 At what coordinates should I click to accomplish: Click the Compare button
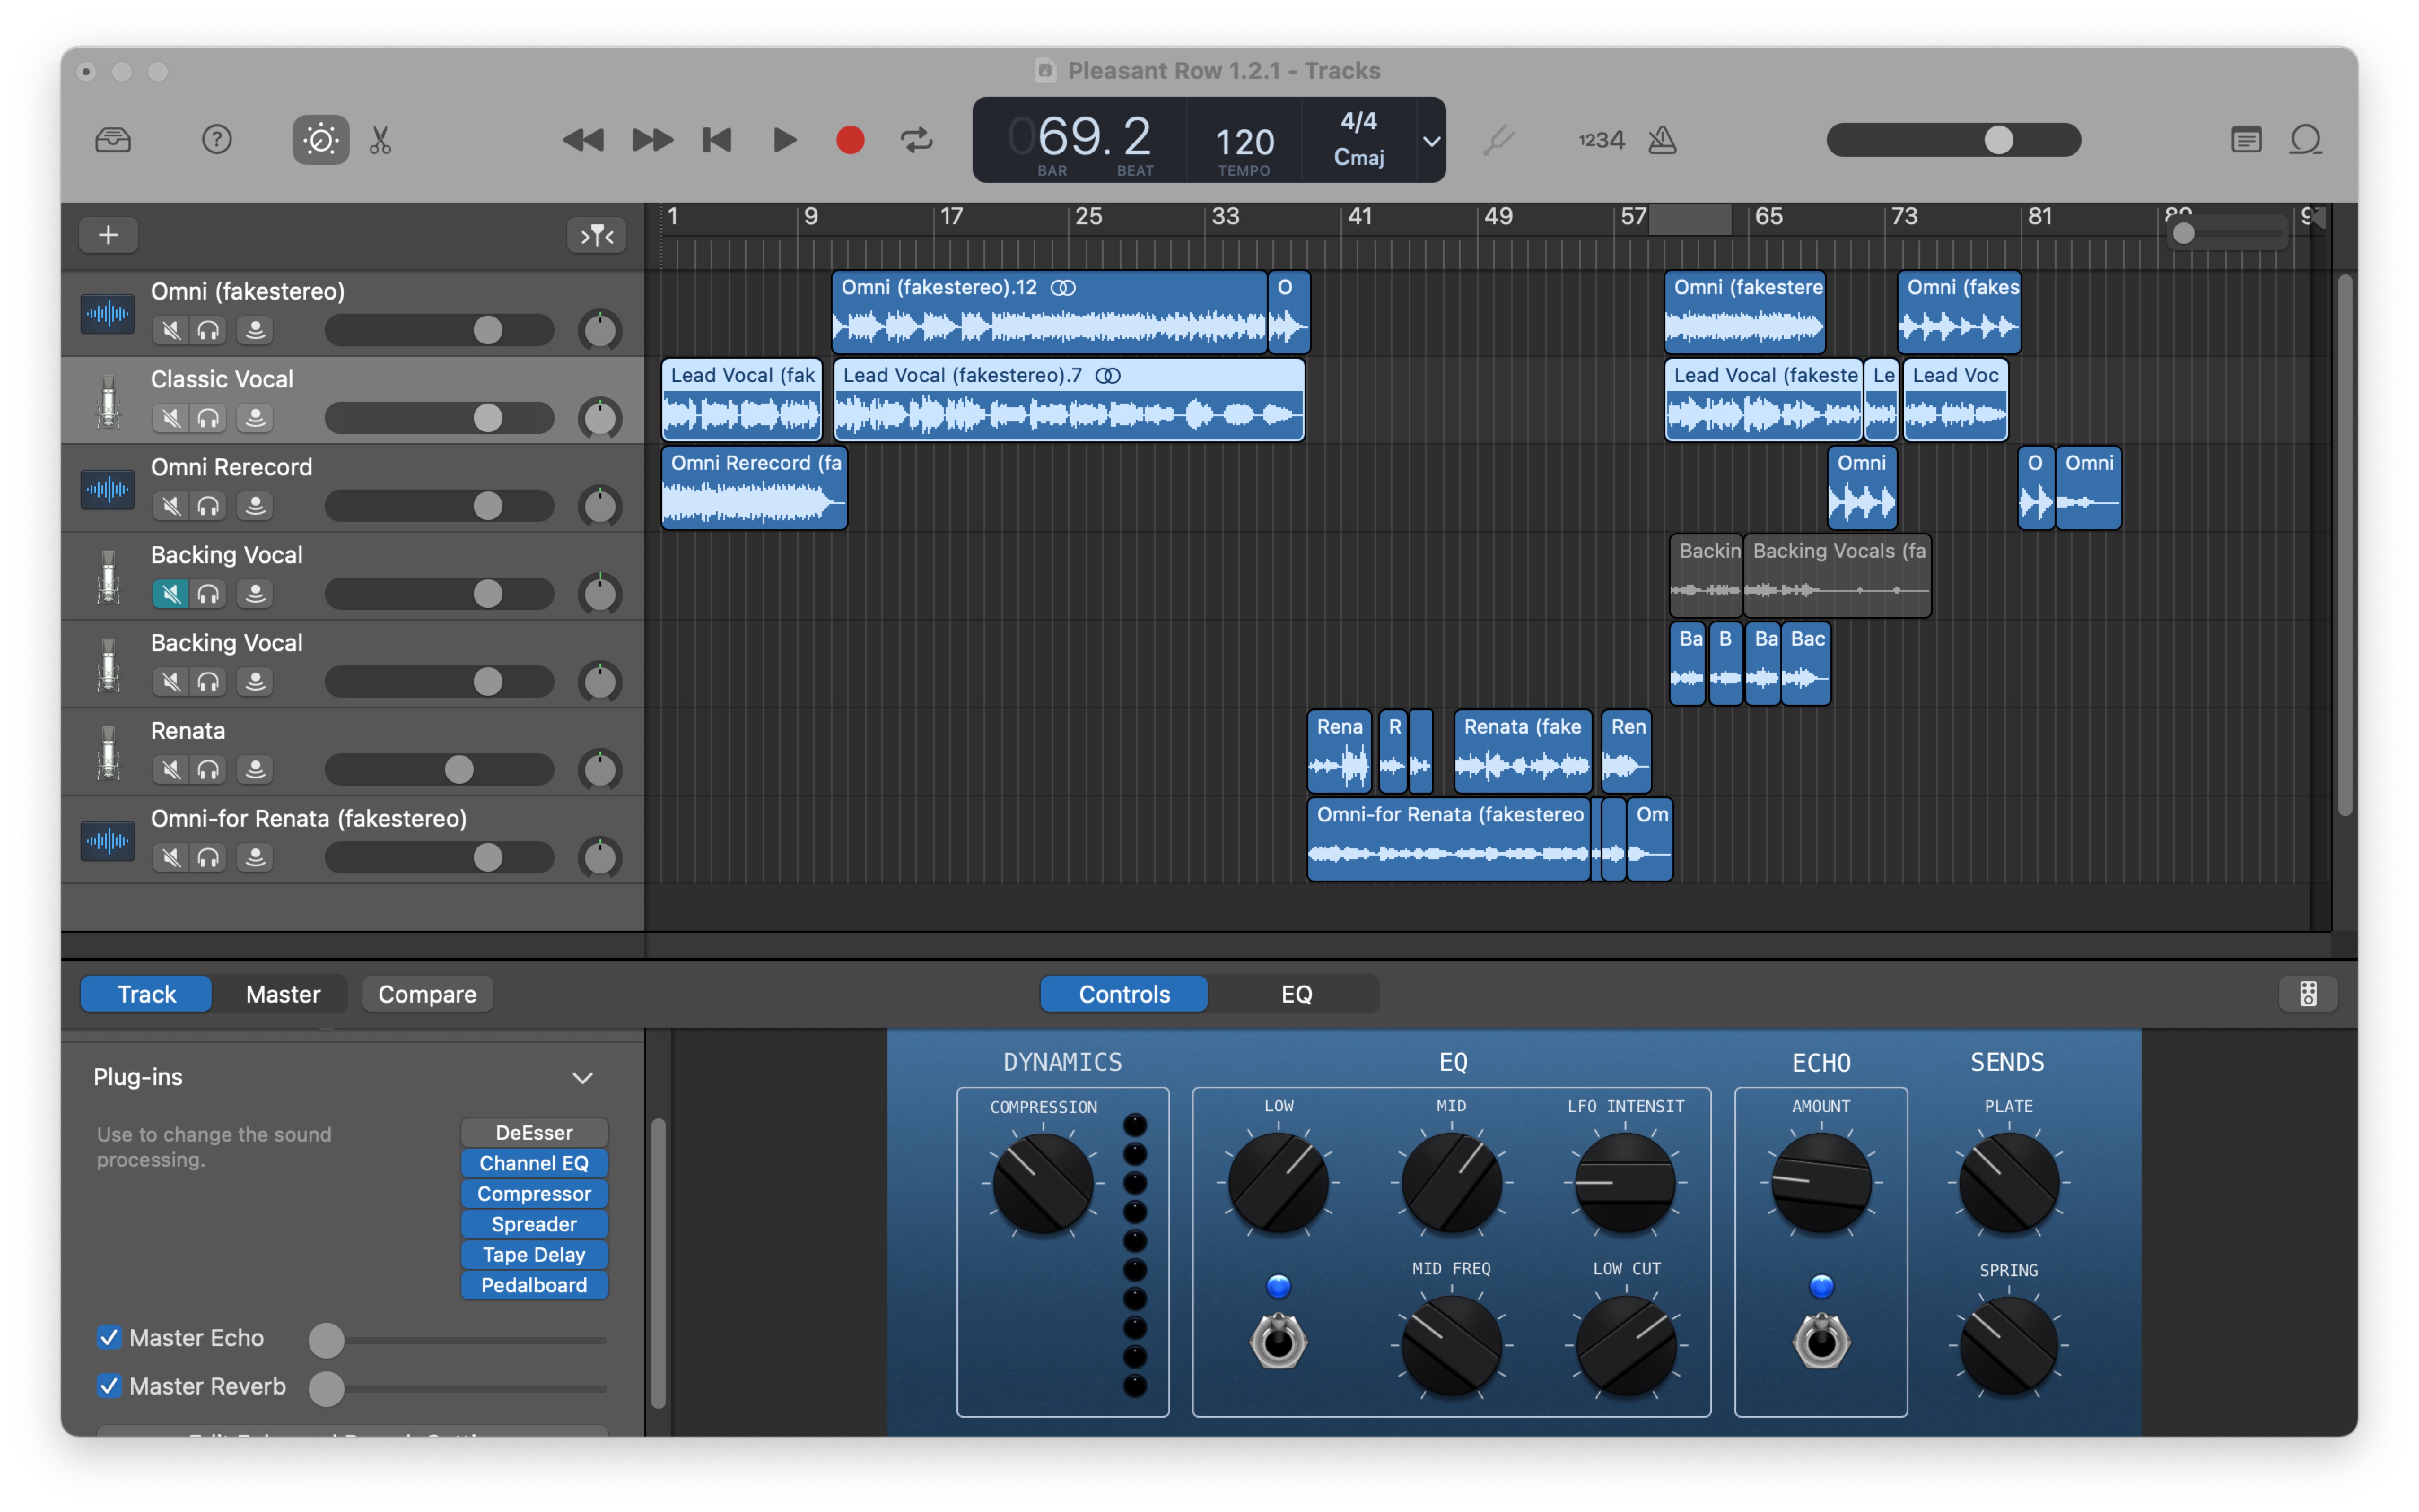(427, 994)
